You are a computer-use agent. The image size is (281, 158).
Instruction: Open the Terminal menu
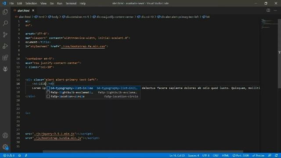(x=71, y=4)
